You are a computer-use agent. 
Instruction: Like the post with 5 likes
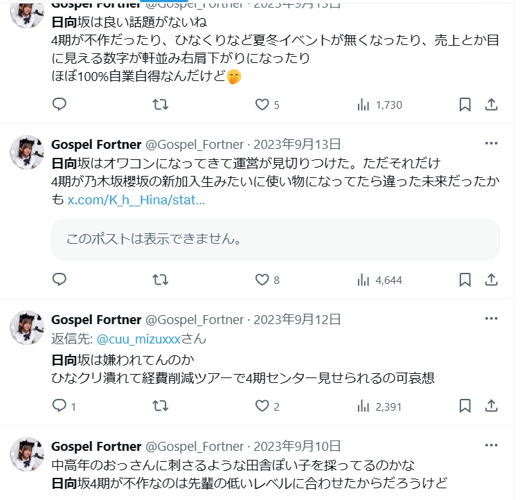pyautogui.click(x=262, y=105)
